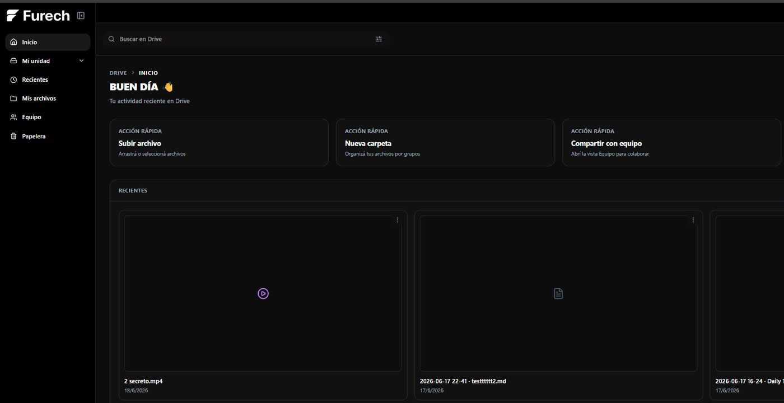Click the Equipo people icon

coord(14,117)
